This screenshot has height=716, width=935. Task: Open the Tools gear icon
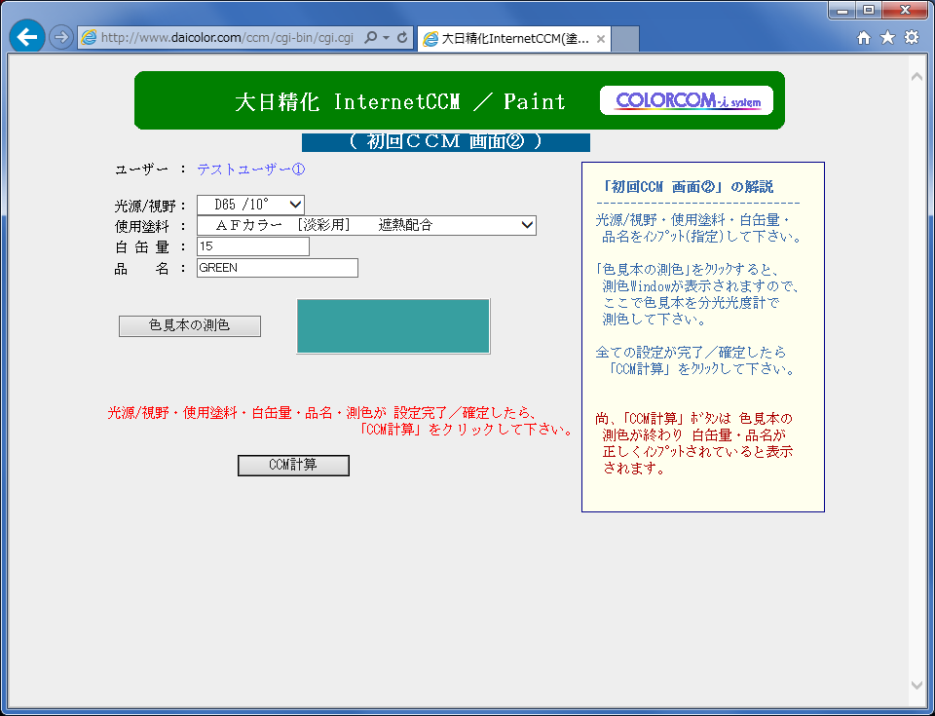(x=912, y=38)
